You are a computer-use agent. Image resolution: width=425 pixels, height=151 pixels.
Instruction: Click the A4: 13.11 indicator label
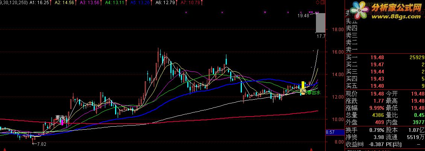tap(115, 2)
